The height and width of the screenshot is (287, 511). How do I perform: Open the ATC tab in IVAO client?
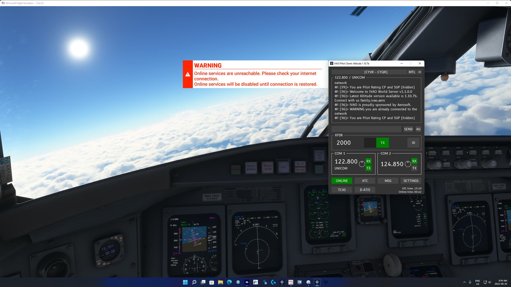point(365,181)
